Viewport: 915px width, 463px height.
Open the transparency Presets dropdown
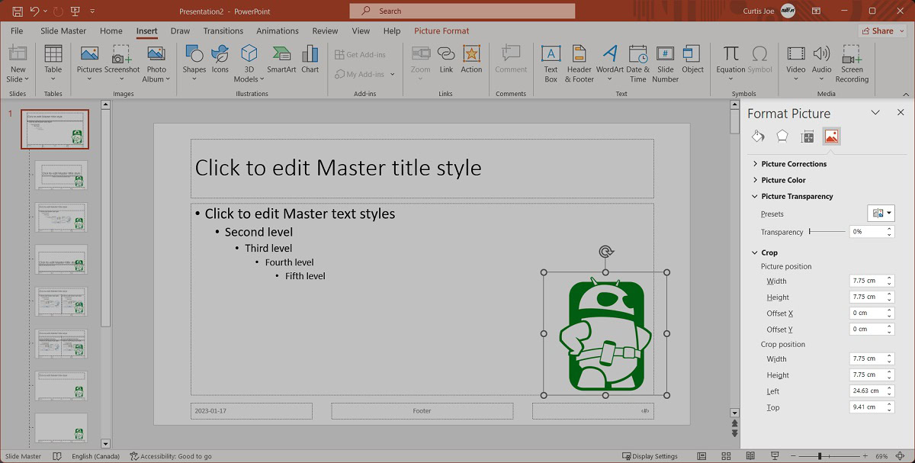[x=881, y=214]
